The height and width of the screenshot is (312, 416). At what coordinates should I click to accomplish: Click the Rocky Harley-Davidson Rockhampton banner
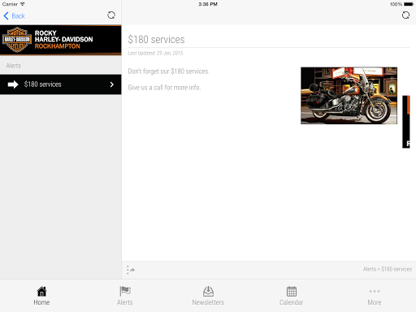click(61, 40)
